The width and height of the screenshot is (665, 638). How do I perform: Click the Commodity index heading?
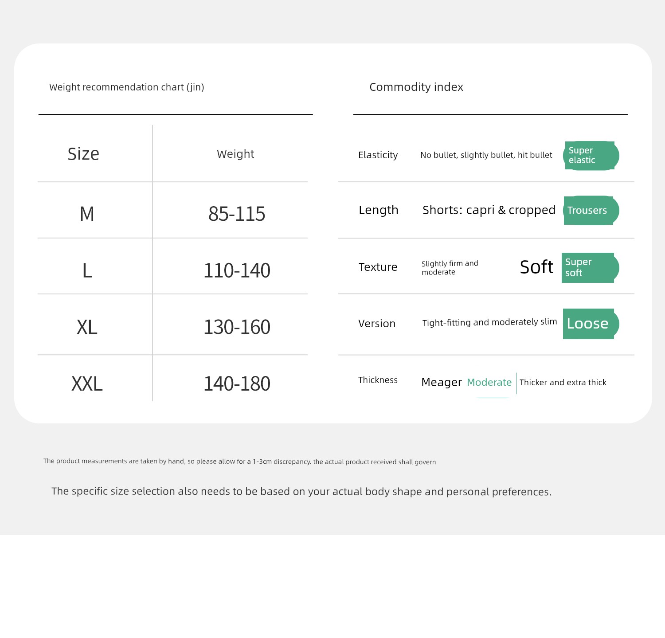(x=416, y=87)
